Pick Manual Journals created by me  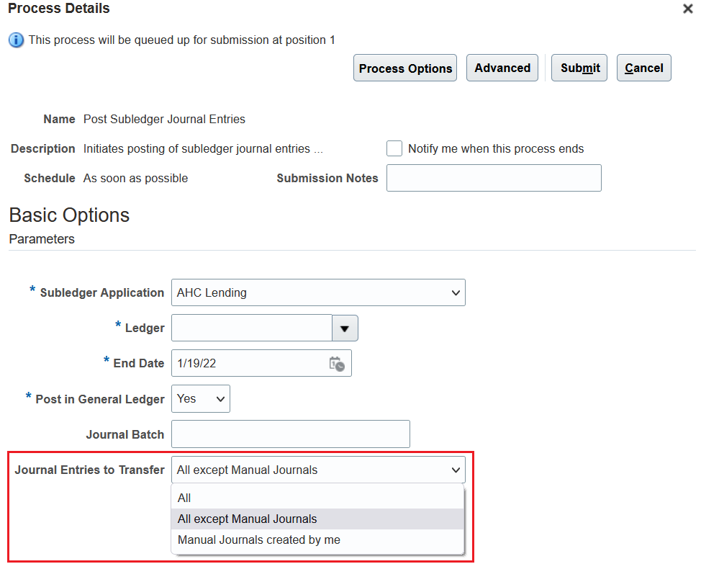(259, 540)
